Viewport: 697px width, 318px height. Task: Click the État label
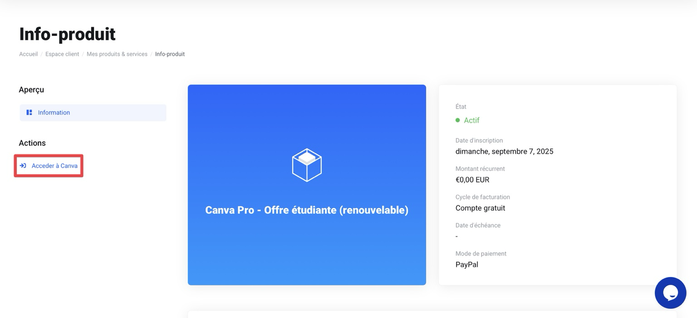[x=461, y=106]
